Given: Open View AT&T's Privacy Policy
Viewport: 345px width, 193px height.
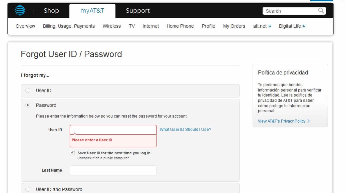Looking at the screenshot, I should coord(282,121).
